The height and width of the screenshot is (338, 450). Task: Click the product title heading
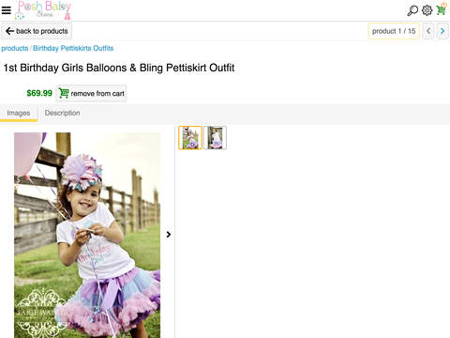119,68
